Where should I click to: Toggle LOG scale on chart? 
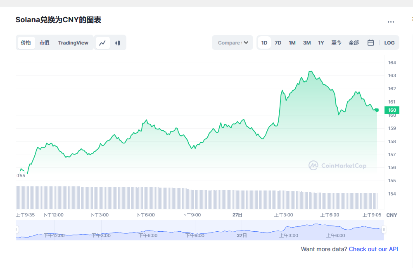pos(389,42)
